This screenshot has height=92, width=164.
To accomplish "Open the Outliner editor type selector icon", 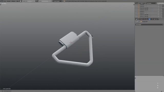I will click(137, 3).
